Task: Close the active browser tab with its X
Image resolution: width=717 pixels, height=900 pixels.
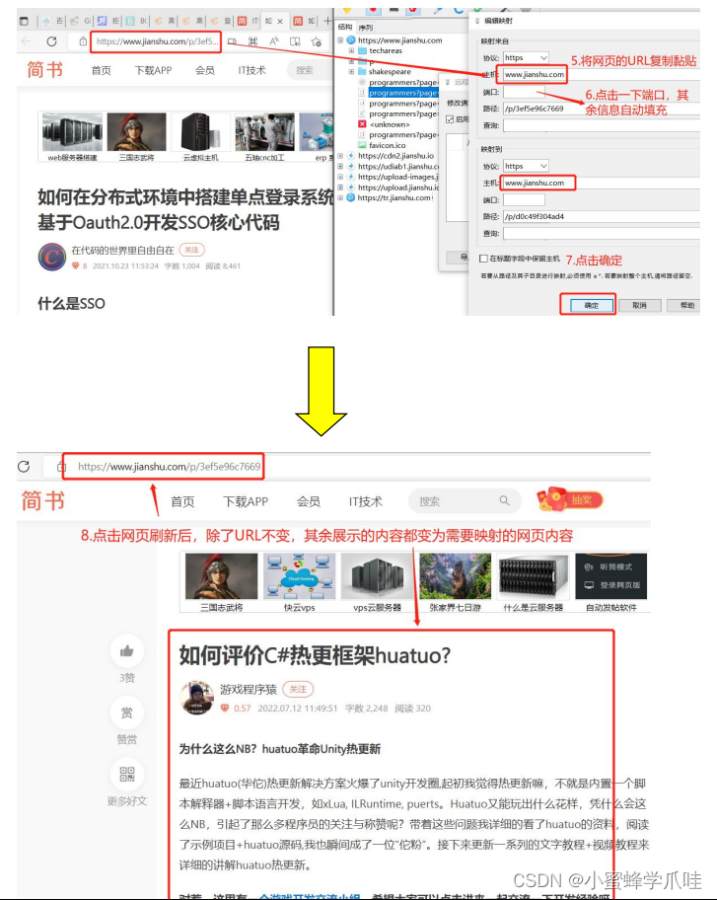Action: (x=280, y=22)
